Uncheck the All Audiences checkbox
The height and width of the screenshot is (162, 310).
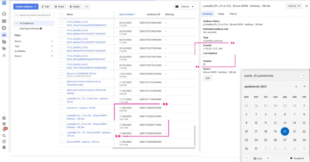17,23
